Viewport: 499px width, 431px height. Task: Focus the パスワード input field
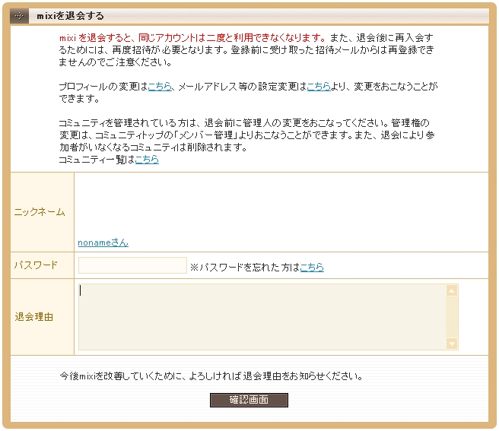point(132,265)
